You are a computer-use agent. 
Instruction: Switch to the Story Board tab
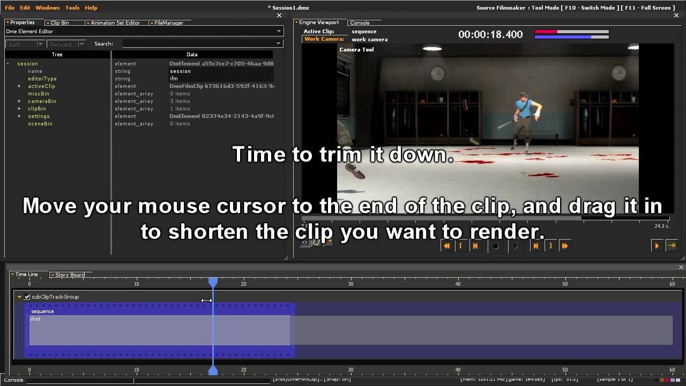tap(70, 275)
